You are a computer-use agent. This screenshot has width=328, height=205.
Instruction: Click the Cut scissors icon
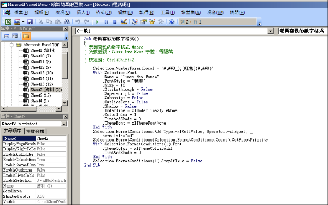point(41,22)
